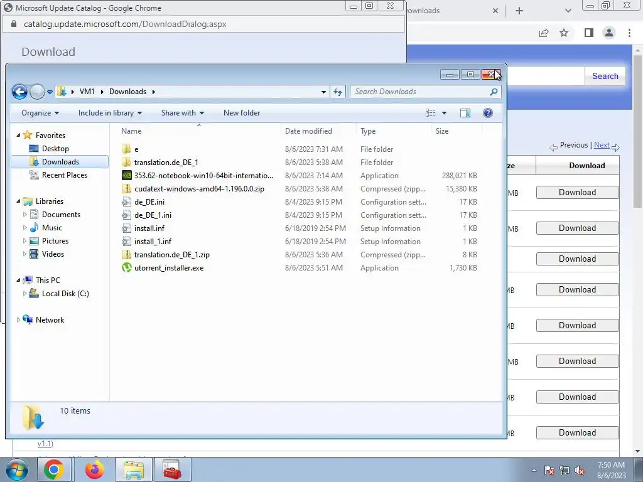Screen dimensions: 643x482
Task: Refresh the Downloads folder view
Action: 337,92
